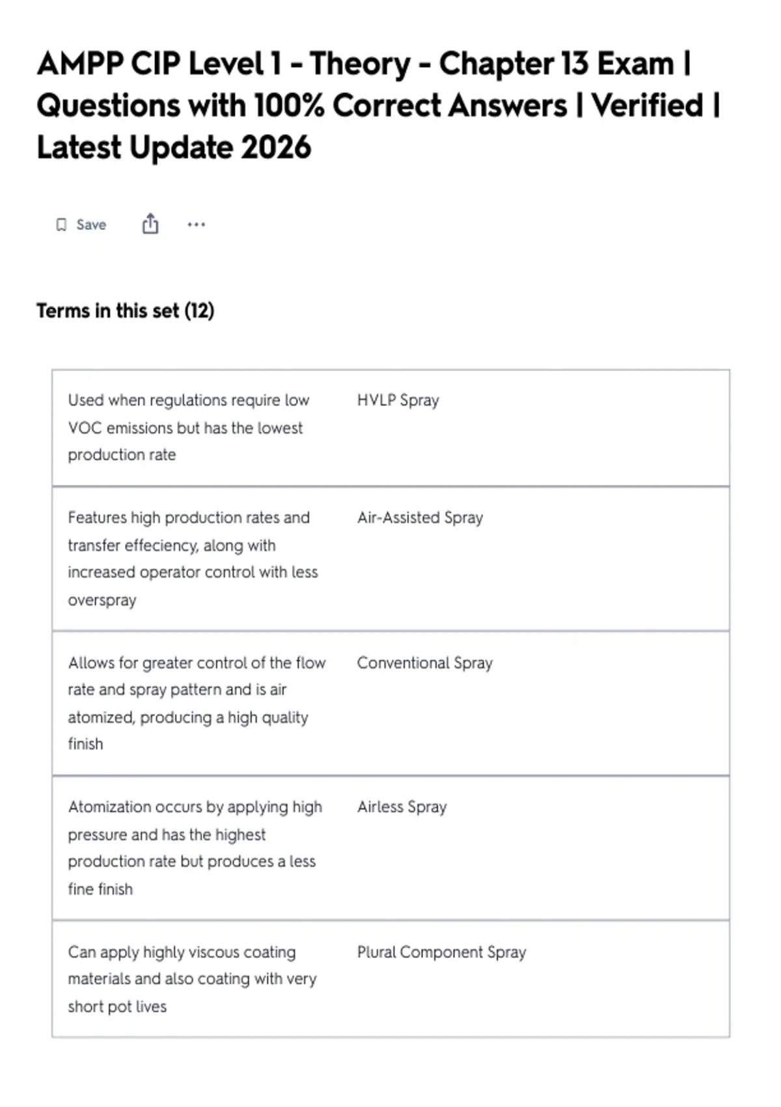This screenshot has height=1107, width=781.
Task: Open the share icon
Action: point(150,223)
